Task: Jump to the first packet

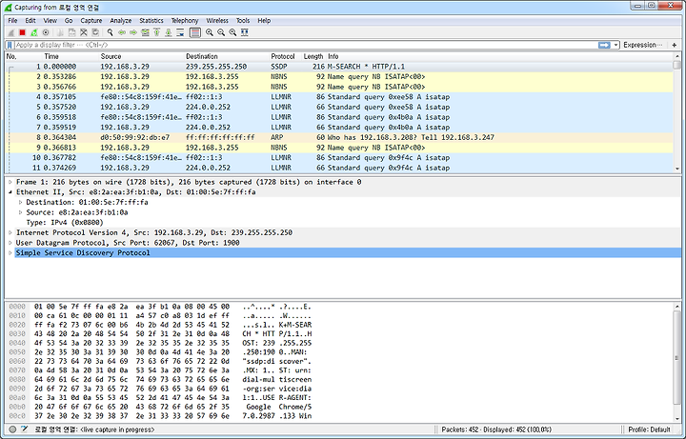Action: coord(156,32)
